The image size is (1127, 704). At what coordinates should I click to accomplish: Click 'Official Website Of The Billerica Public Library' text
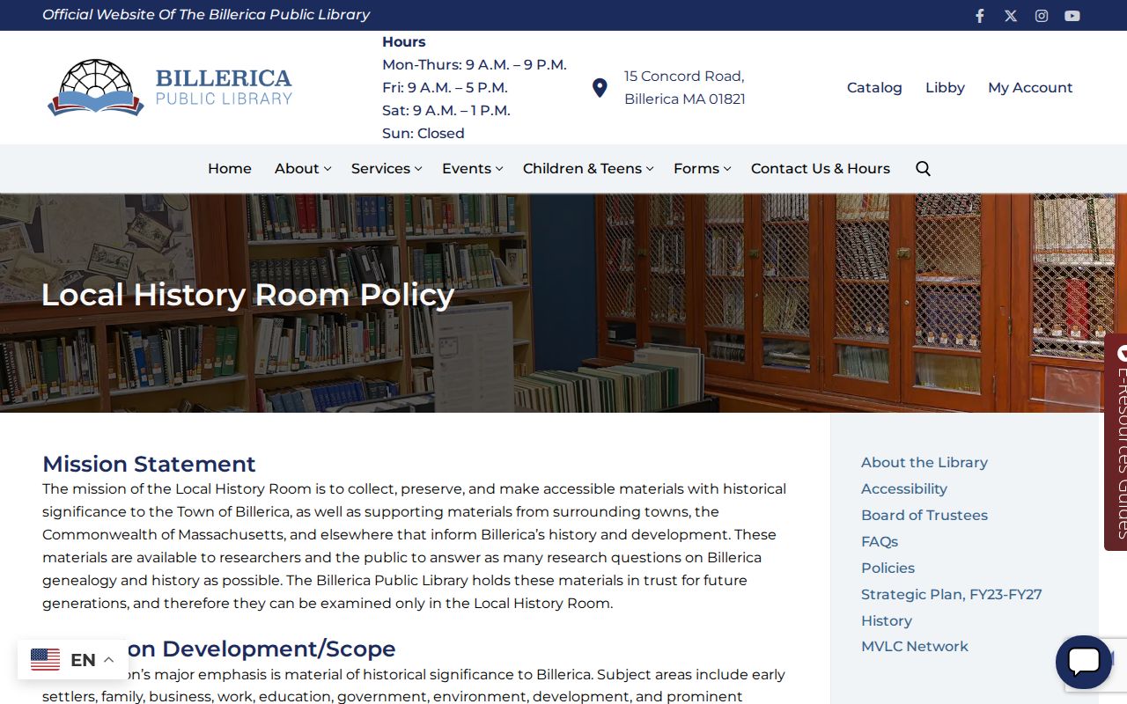(x=206, y=15)
